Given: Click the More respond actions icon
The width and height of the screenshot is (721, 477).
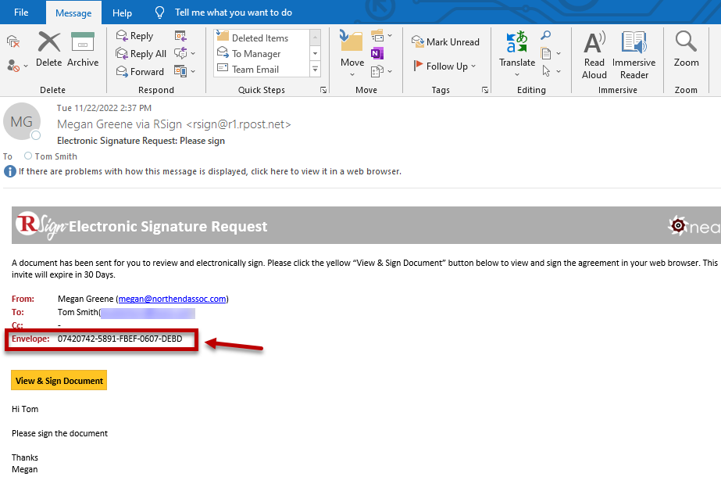Looking at the screenshot, I should click(x=180, y=71).
